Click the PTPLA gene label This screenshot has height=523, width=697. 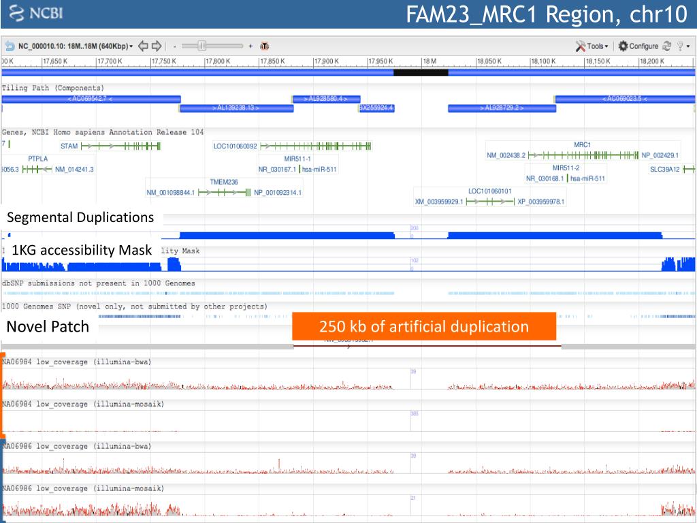coord(38,158)
